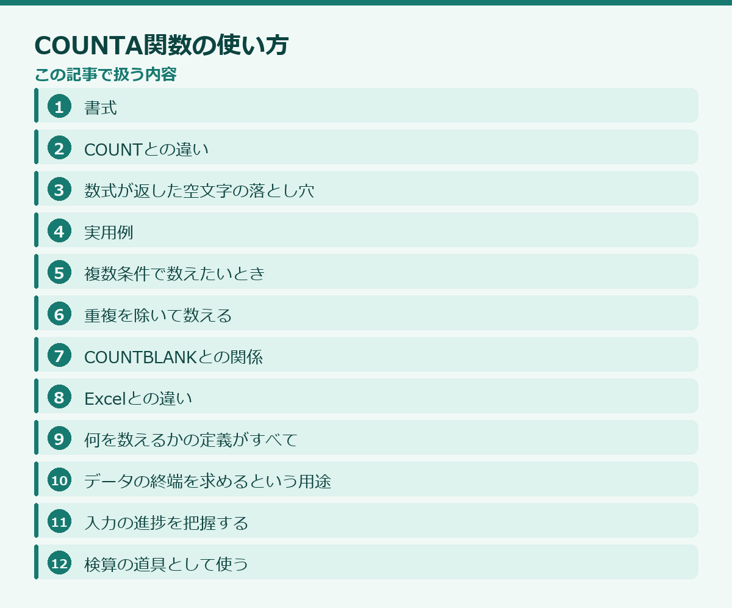This screenshot has height=608, width=732.
Task: Select 重複を除いて数える item
Action: [x=366, y=313]
